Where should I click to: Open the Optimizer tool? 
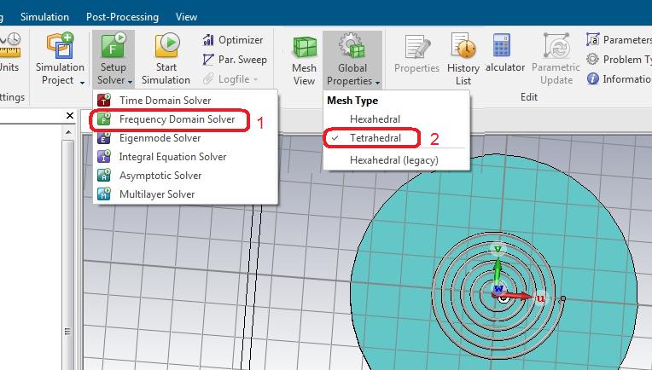(x=233, y=40)
